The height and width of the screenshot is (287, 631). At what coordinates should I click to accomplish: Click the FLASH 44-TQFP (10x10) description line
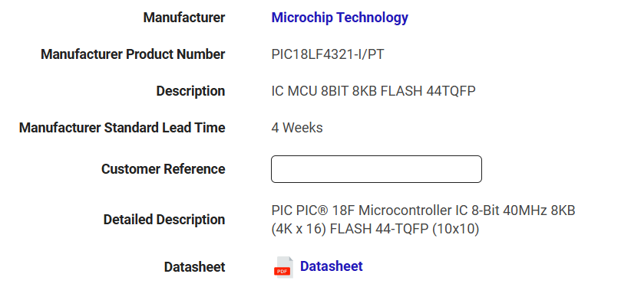point(375,229)
